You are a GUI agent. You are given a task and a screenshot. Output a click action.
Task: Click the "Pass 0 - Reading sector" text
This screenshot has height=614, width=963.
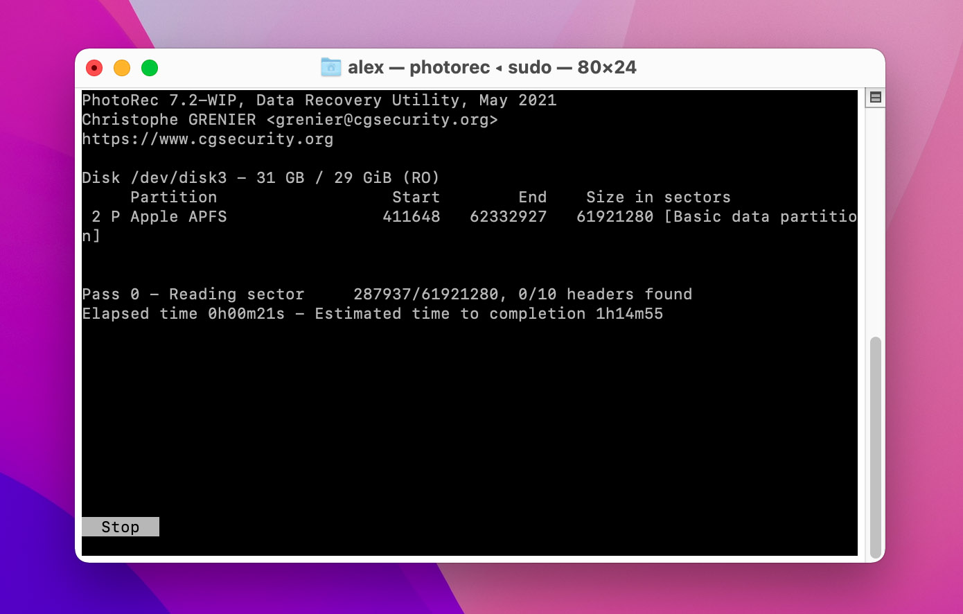pyautogui.click(x=193, y=295)
